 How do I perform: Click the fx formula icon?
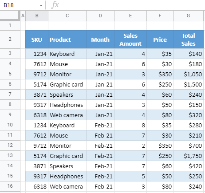click(55, 5)
